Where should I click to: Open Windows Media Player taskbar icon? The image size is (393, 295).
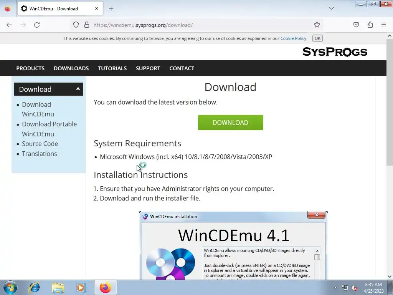[81, 287]
